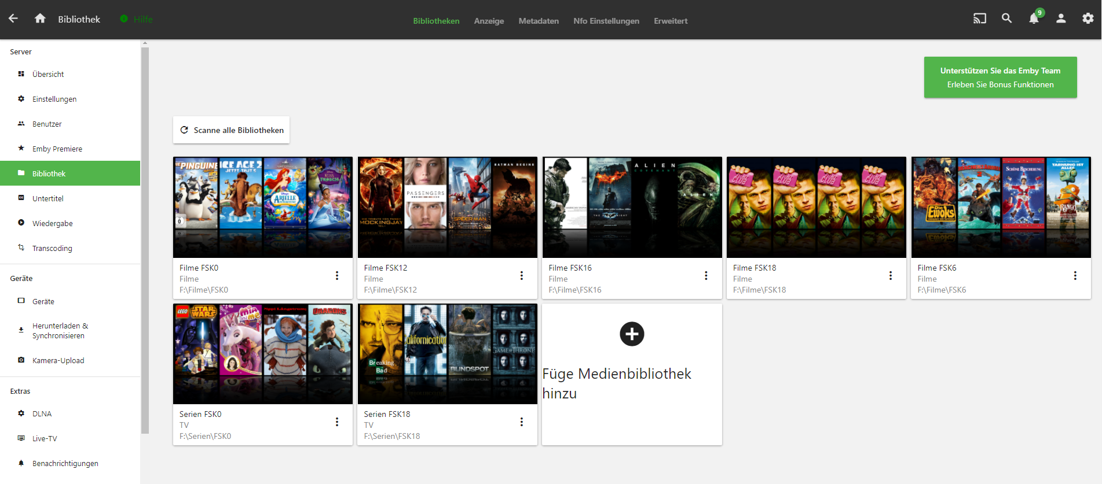Viewport: 1102px width, 484px height.
Task: Click the back arrow icon
Action: pos(13,19)
